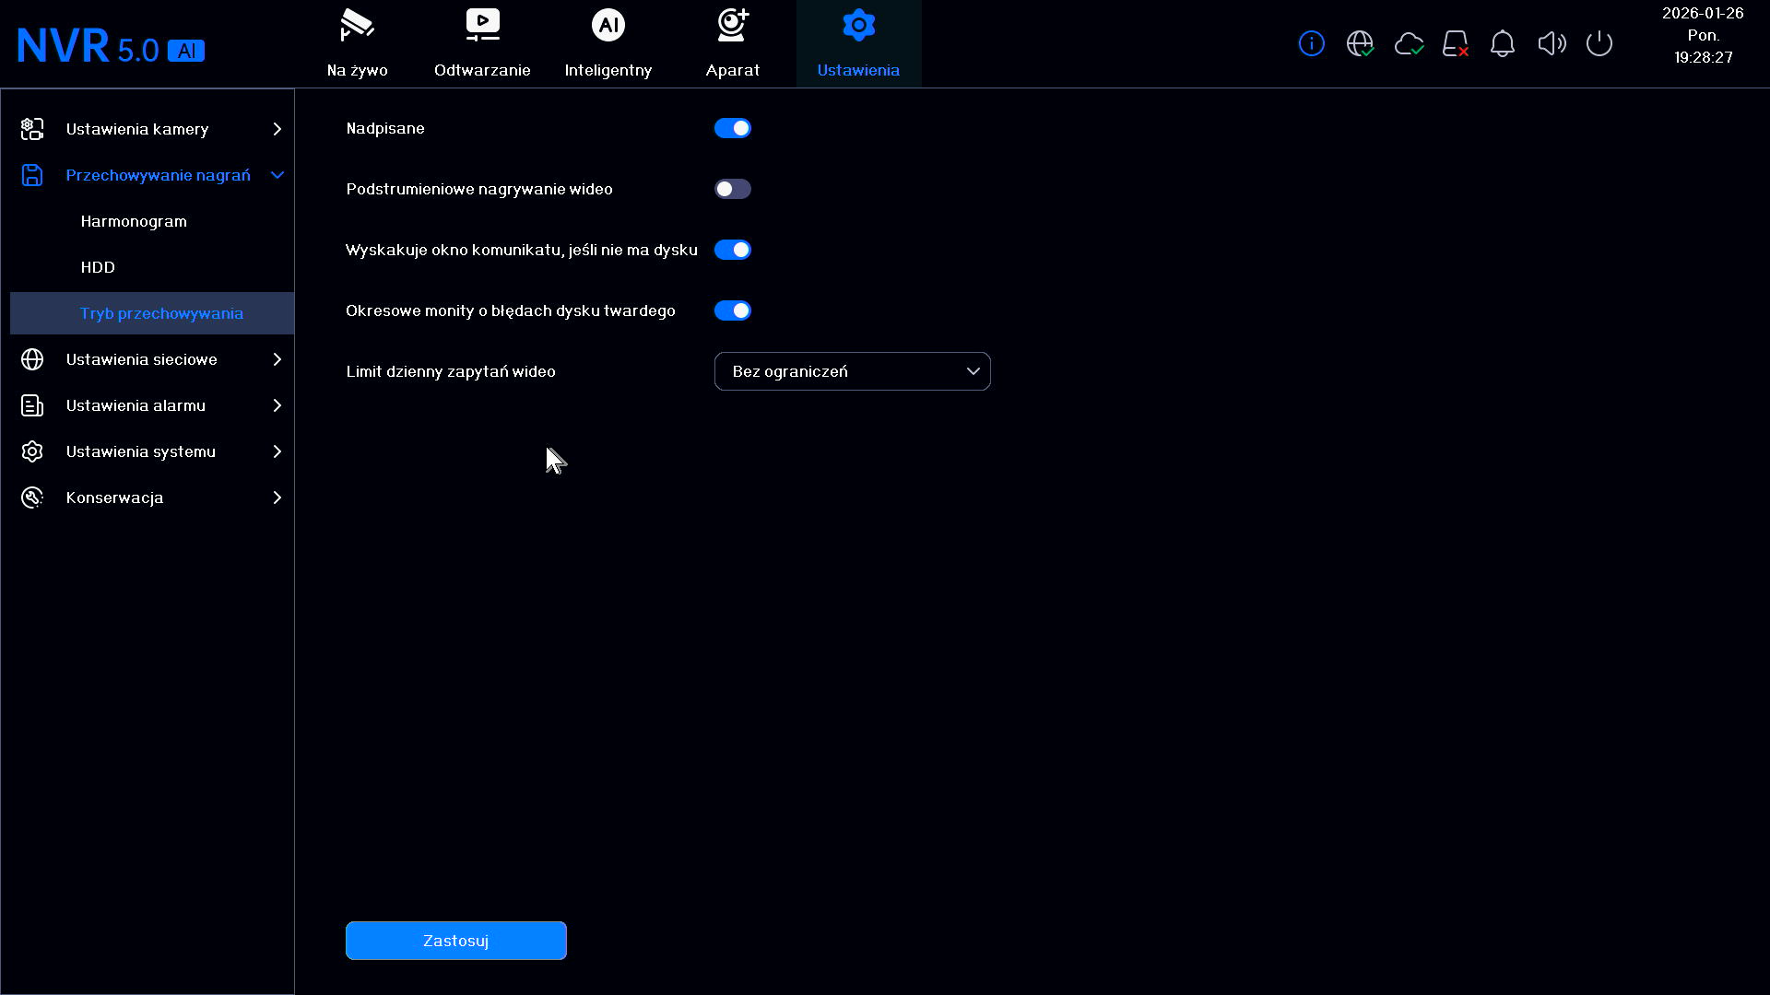Check the cloud connection status icon
The width and height of the screenshot is (1770, 995).
click(x=1409, y=43)
